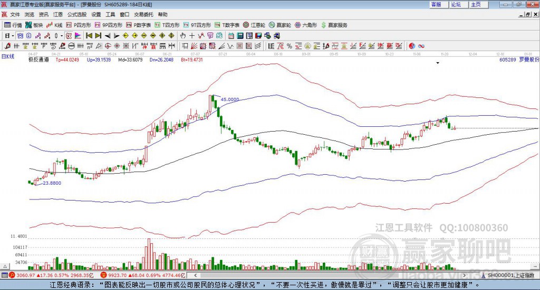
Task: Select the 日K线 label
Action: point(8,57)
